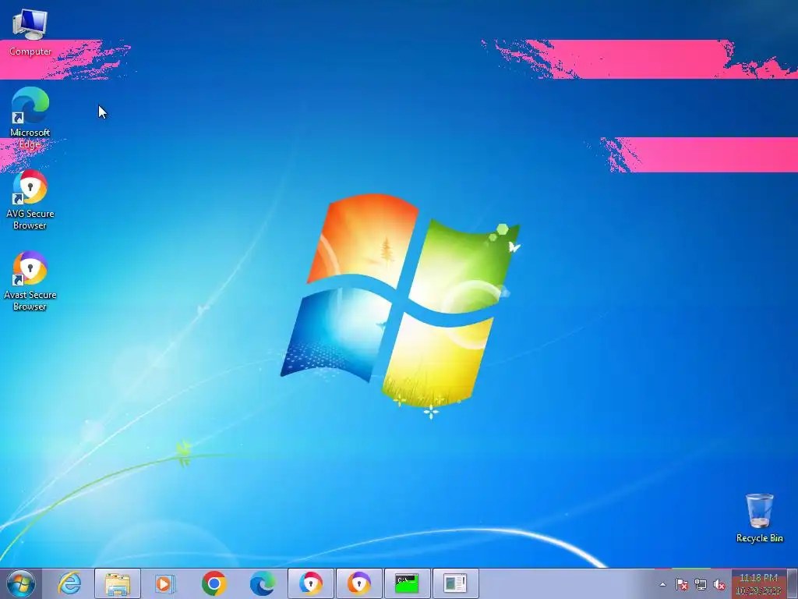
Task: Launch Google Chrome from the taskbar
Action: coord(214,583)
